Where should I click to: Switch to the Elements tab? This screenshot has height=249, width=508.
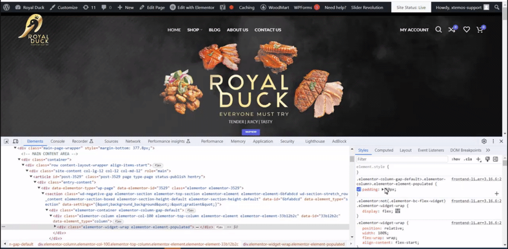point(35,141)
